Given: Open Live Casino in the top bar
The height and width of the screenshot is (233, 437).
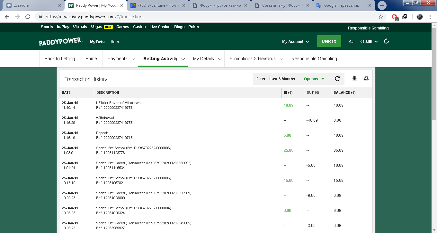Looking at the screenshot, I should 160,27.
